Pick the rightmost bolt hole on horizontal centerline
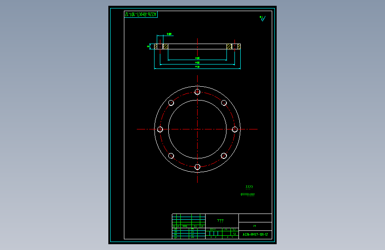 click(235, 129)
